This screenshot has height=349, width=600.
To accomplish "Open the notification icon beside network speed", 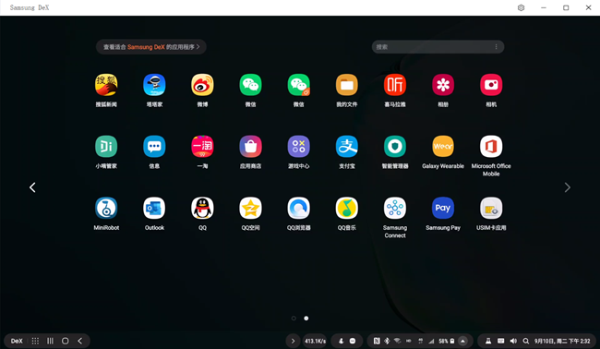I will point(341,341).
